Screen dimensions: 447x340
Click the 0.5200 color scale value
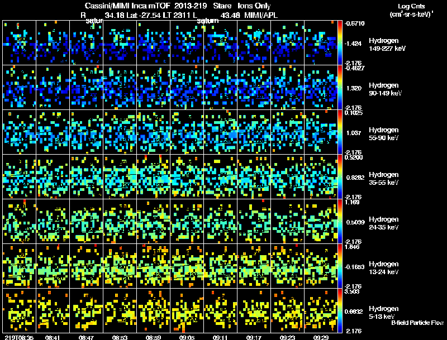point(354,157)
